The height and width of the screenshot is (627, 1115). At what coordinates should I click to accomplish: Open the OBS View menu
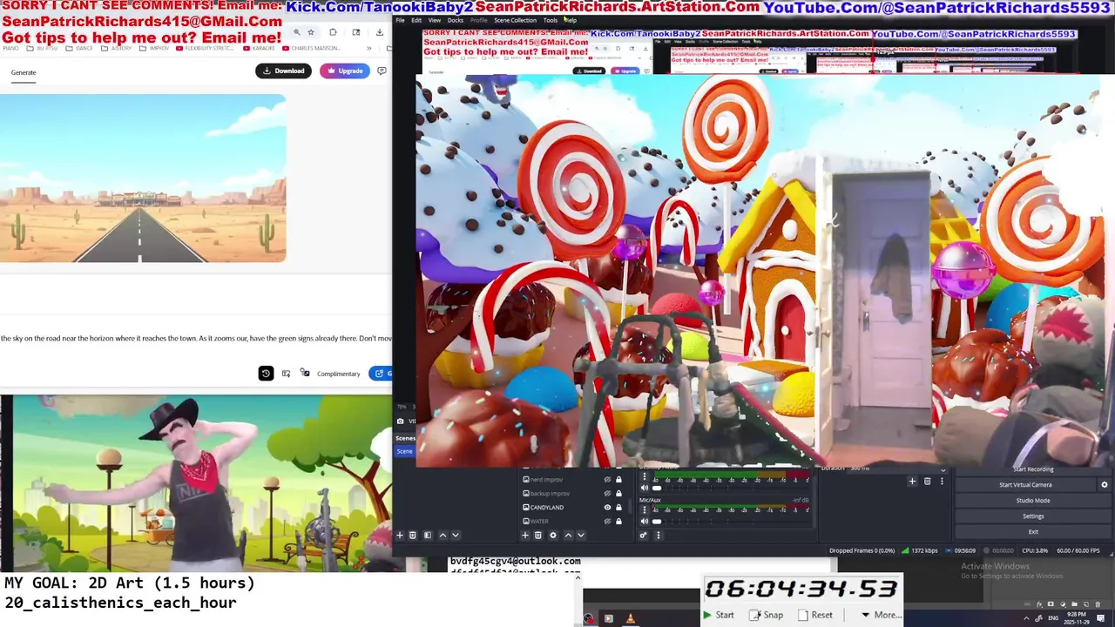coord(434,20)
